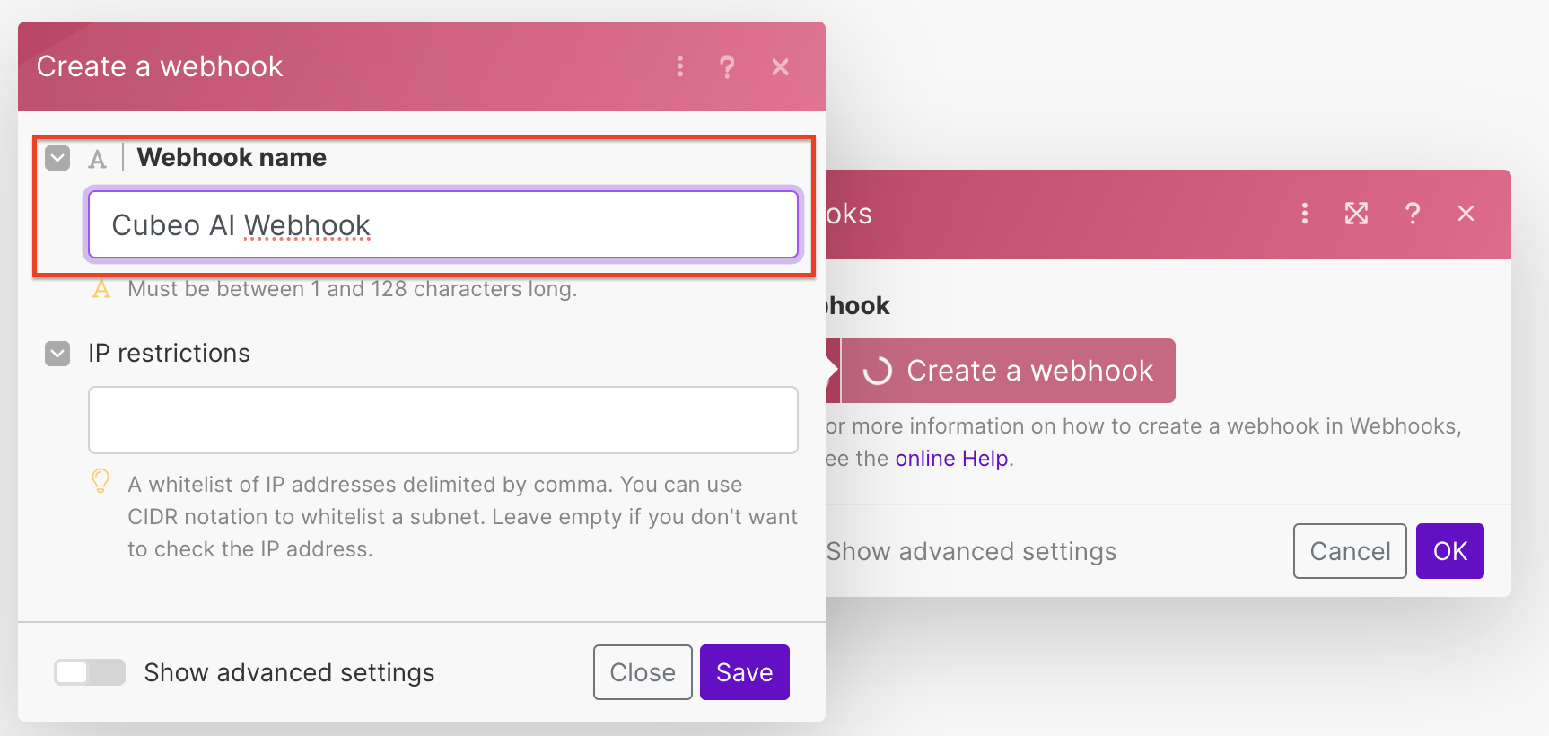Open three-dot menu in Webhooks module window
Screen dimensions: 1549x736
pos(1305,214)
